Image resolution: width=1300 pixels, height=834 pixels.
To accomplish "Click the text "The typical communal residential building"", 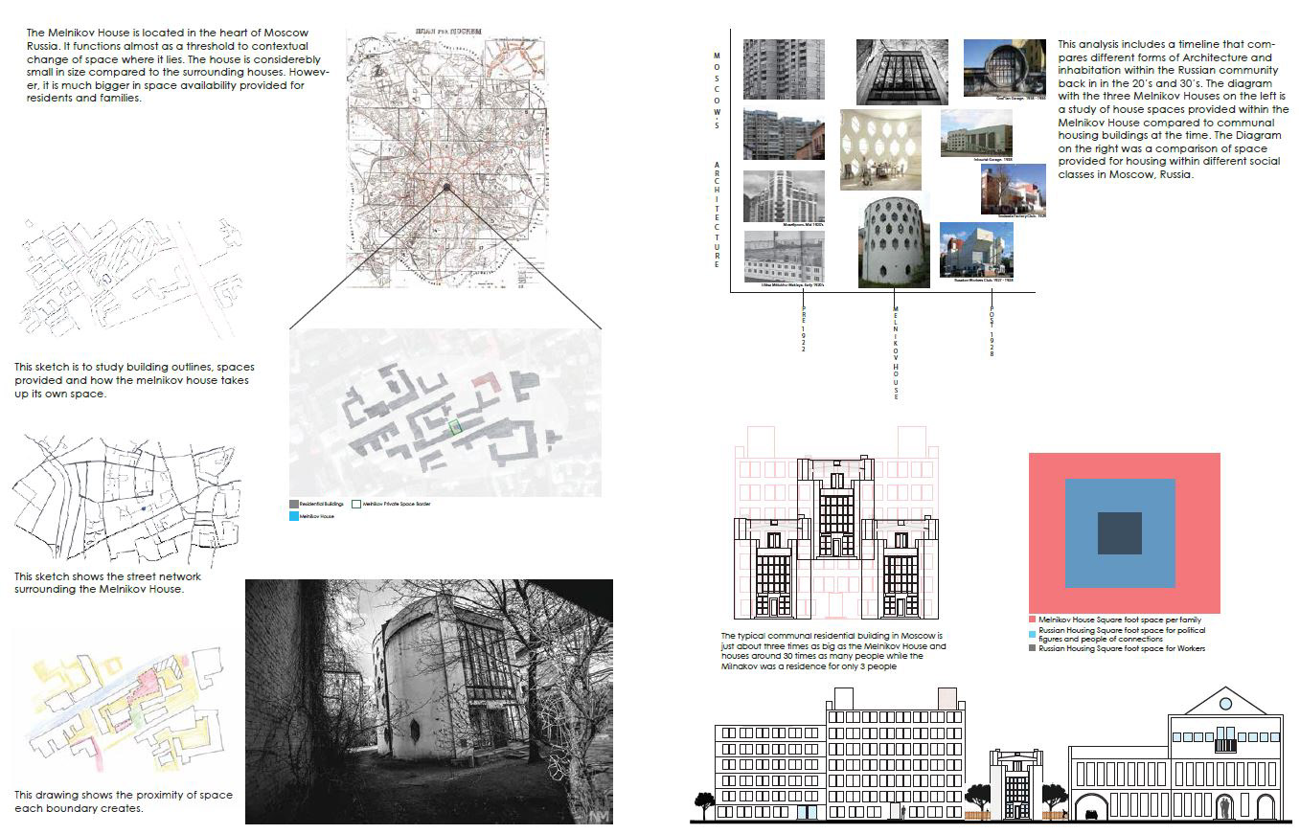I will tap(833, 652).
